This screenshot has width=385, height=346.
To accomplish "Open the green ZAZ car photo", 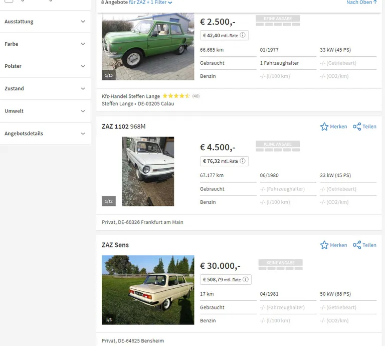I will (148, 47).
